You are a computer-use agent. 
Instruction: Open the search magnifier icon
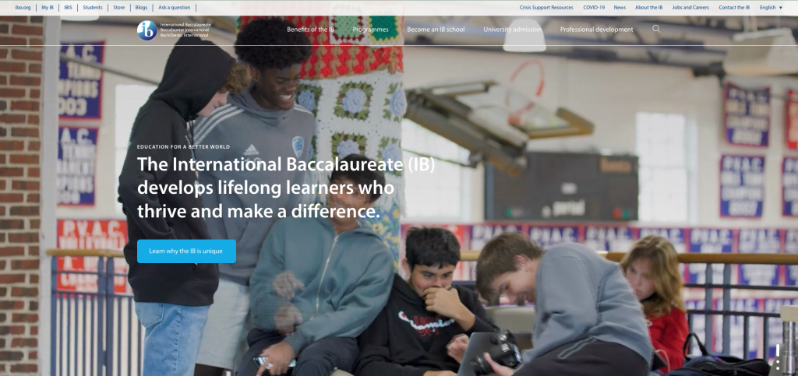[656, 29]
